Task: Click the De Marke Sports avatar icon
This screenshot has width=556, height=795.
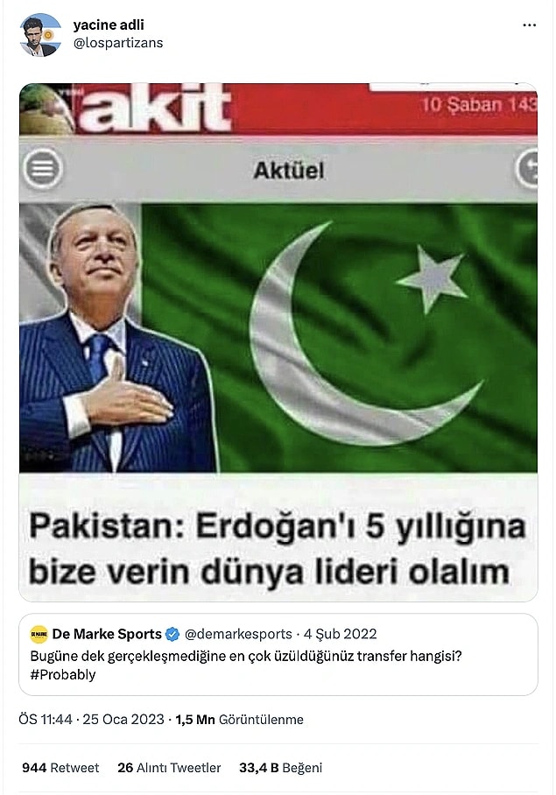Action: (x=39, y=634)
